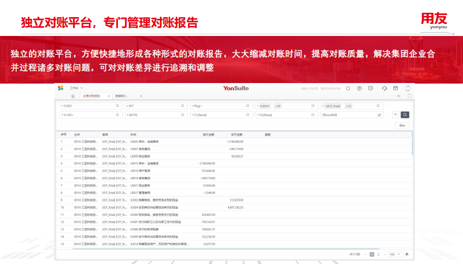Screen dimensions: 463x264
Task: Open the M:7 month selector list
Action: pos(183,106)
